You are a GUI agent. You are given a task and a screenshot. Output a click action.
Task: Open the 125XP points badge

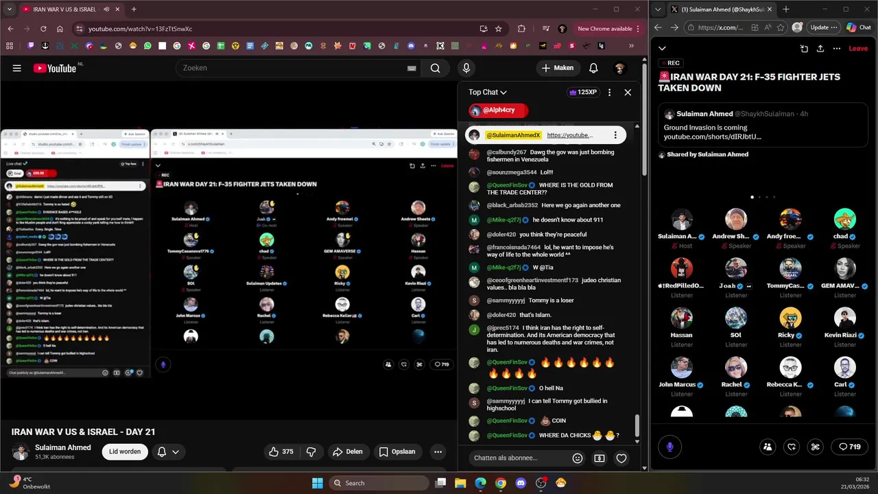pyautogui.click(x=583, y=92)
